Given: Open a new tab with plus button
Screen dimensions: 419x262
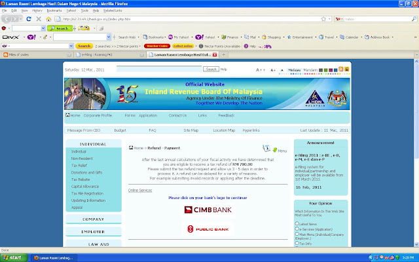Looking at the screenshot, I should 224,55.
